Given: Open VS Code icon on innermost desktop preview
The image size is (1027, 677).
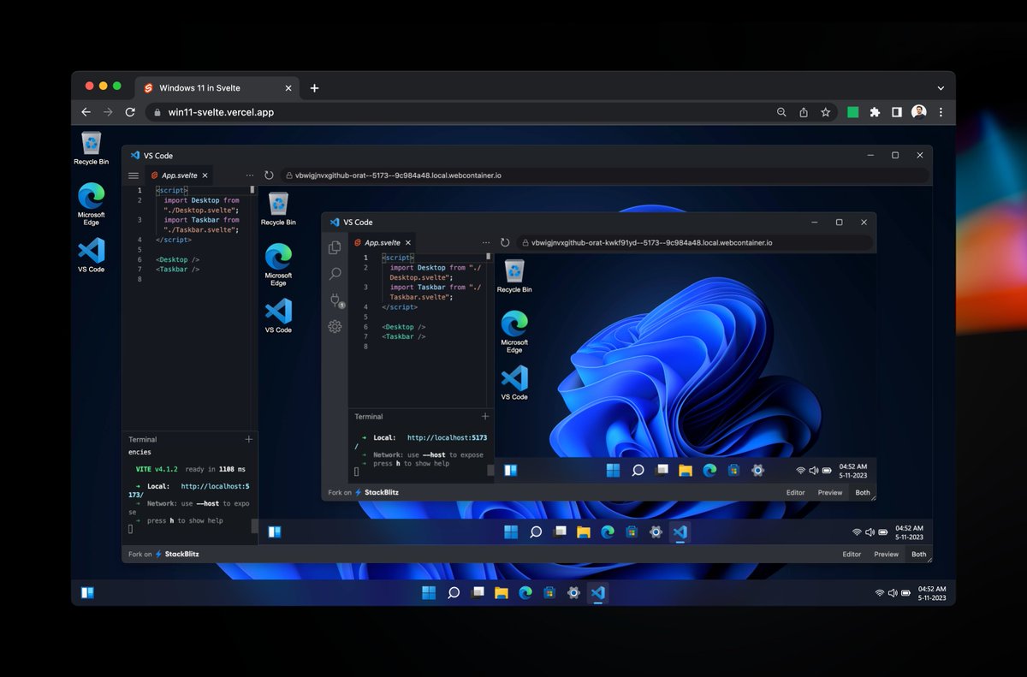Looking at the screenshot, I should point(514,383).
